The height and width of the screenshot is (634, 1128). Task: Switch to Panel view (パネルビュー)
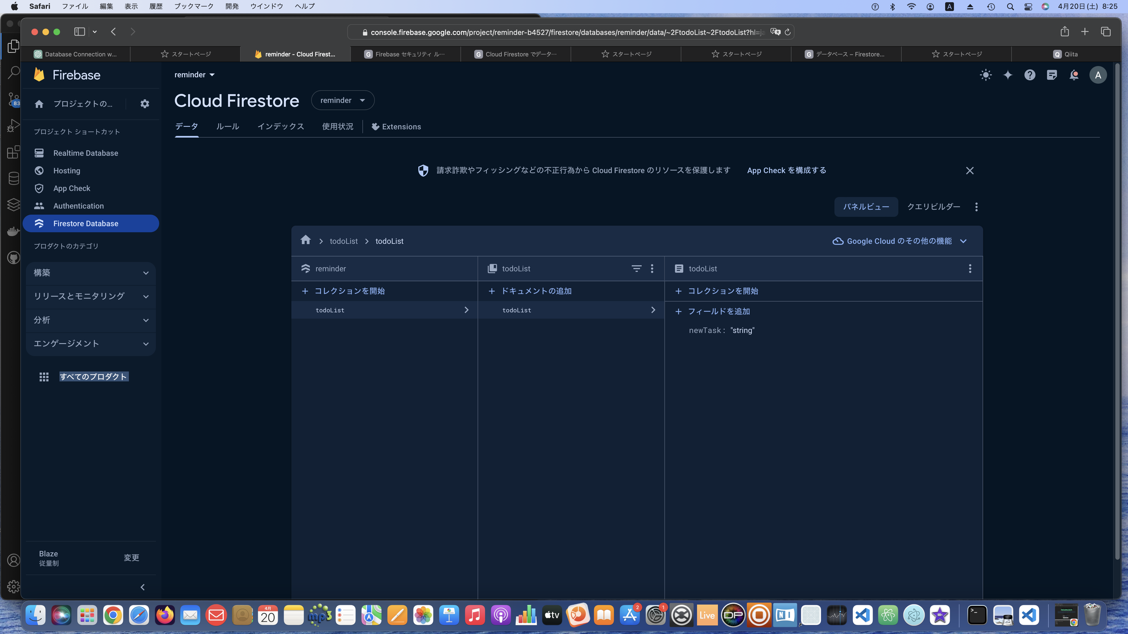click(x=866, y=207)
